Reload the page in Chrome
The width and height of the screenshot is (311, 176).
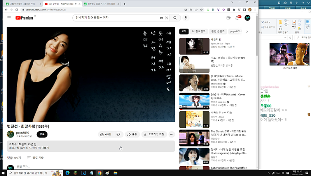(17, 9)
